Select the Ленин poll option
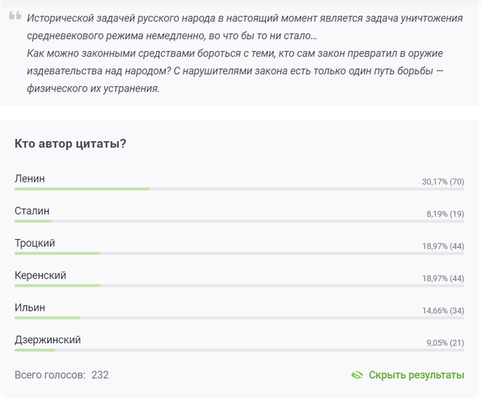The image size is (482, 399). click(30, 178)
